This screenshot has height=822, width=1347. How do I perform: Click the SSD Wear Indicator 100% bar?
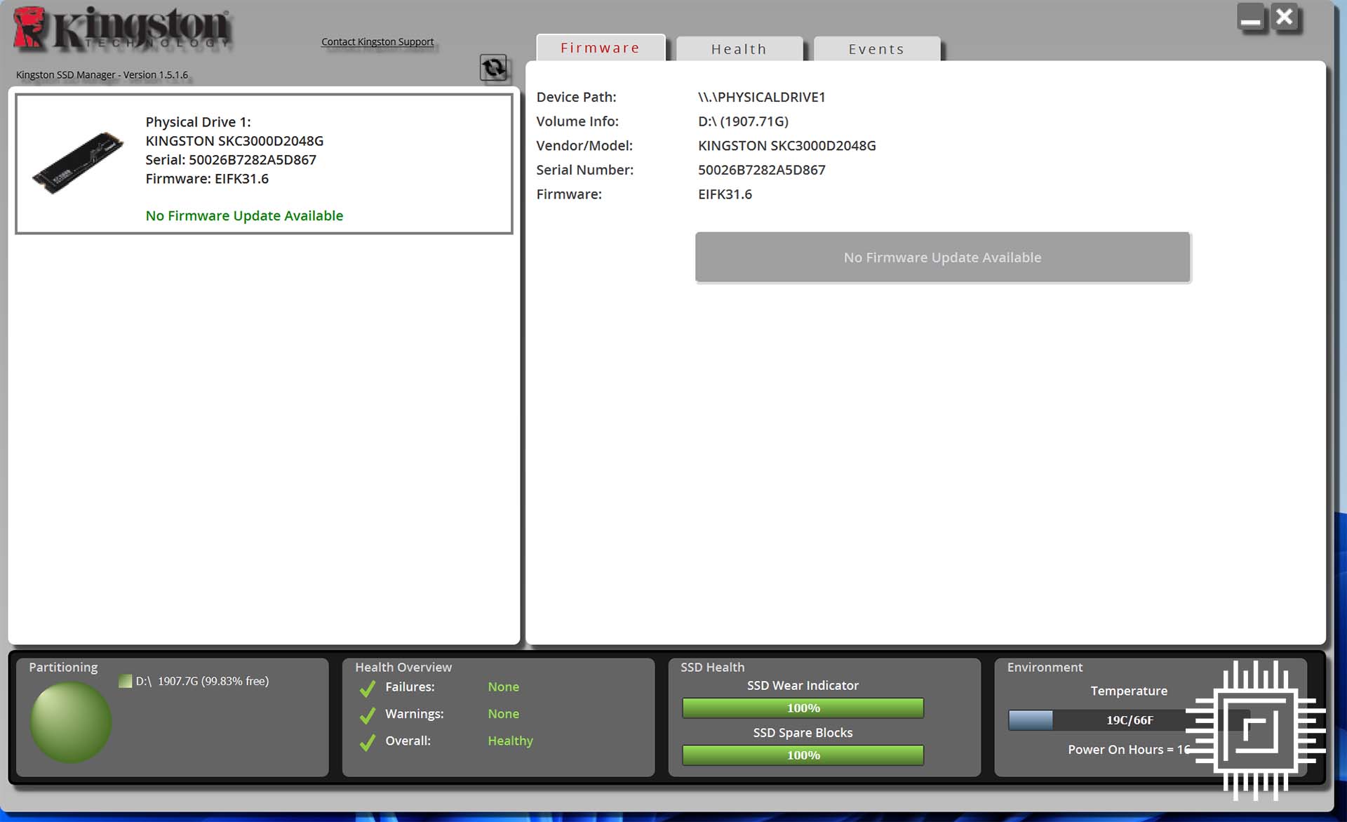click(803, 708)
